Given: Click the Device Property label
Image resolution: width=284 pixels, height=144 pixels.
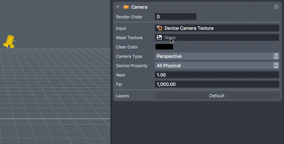Looking at the screenshot, I should pyautogui.click(x=132, y=66).
